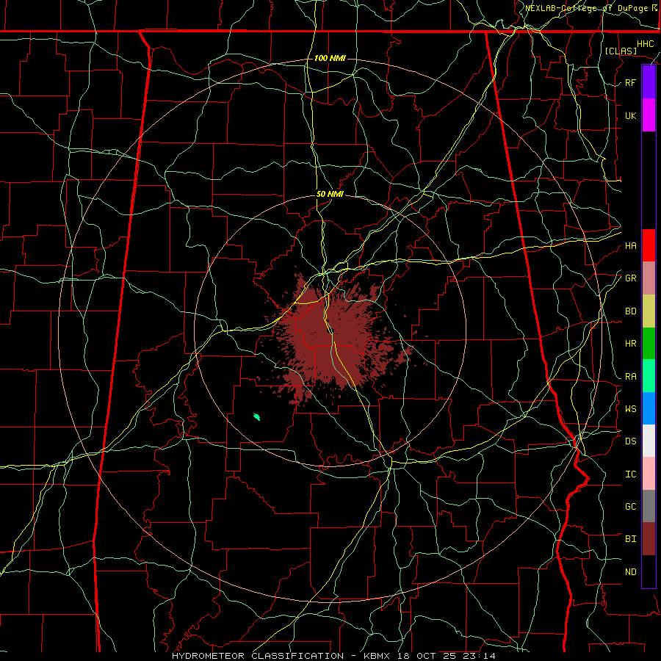Click the HHC product label
The width and height of the screenshot is (661, 661).
pyautogui.click(x=645, y=44)
